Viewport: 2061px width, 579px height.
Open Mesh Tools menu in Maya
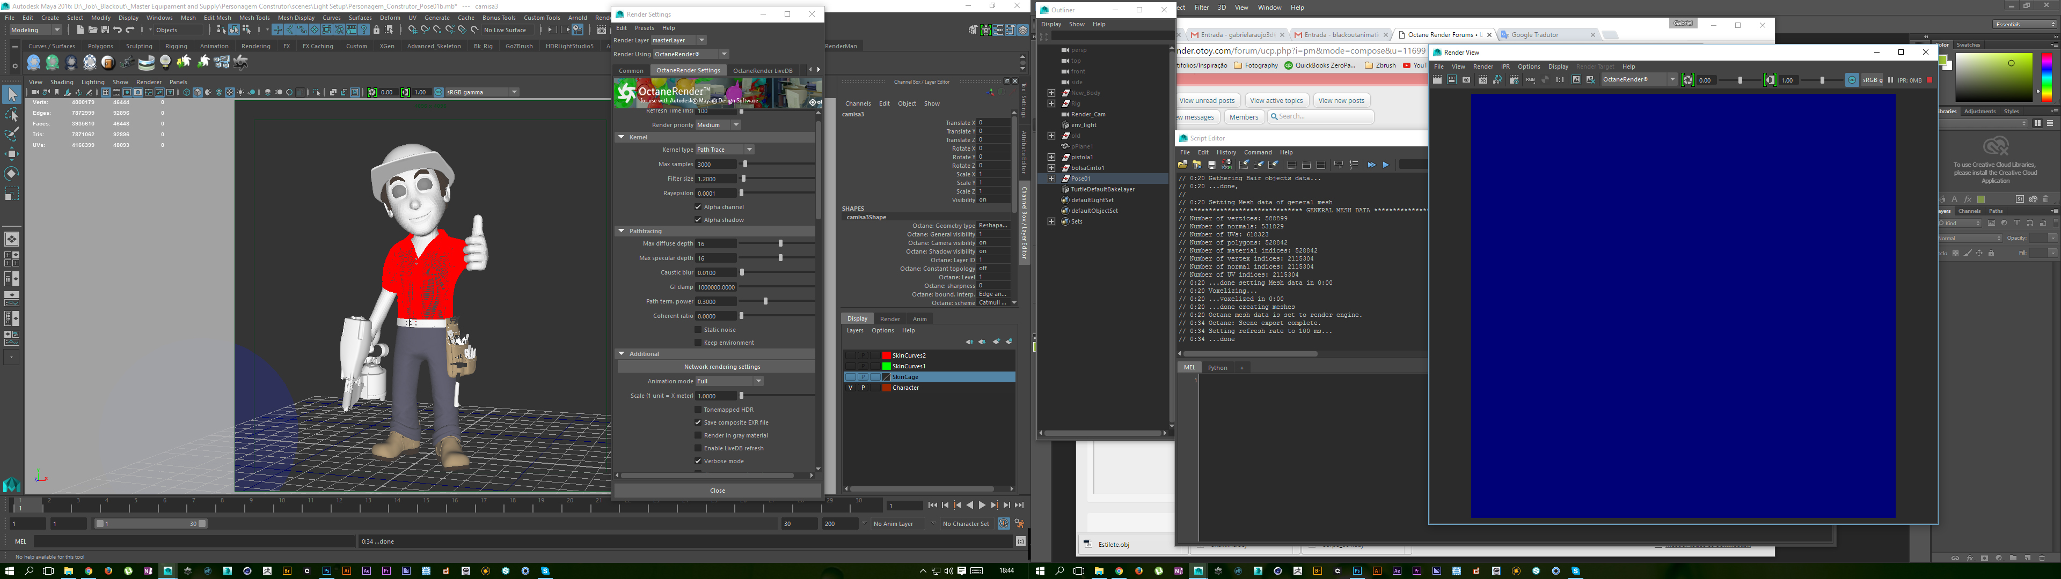[x=254, y=18]
